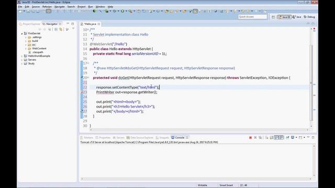Expand the WebContent folder
Screen dimensions: 335x188
26,49
